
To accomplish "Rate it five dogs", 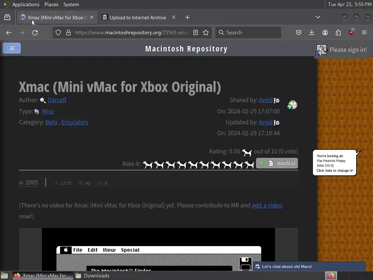I will pos(193,164).
